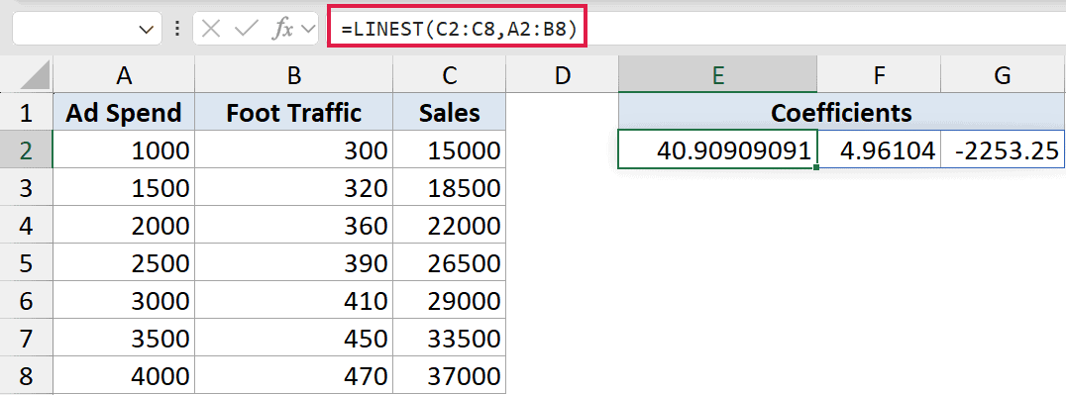Select Foot Traffic cell with value 300
This screenshot has width=1066, height=395.
[293, 149]
